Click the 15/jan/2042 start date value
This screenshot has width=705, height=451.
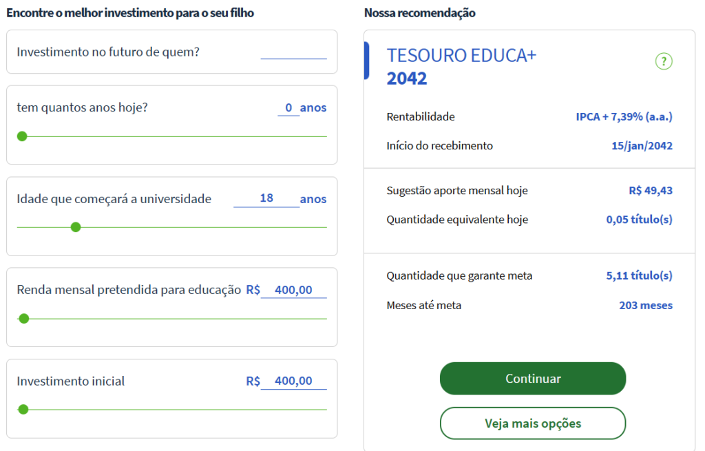coord(642,146)
